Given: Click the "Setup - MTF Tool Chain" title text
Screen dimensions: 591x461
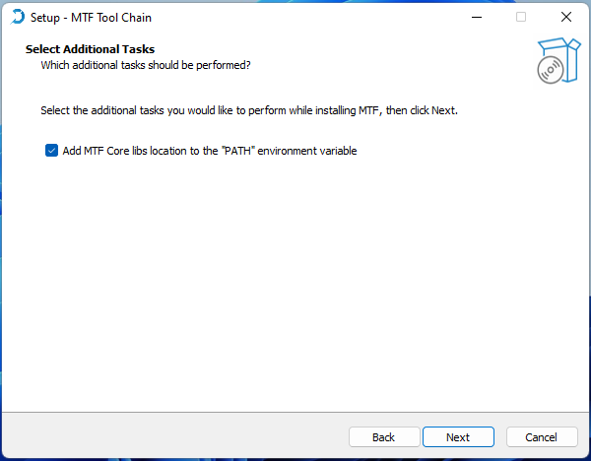Looking at the screenshot, I should (92, 18).
